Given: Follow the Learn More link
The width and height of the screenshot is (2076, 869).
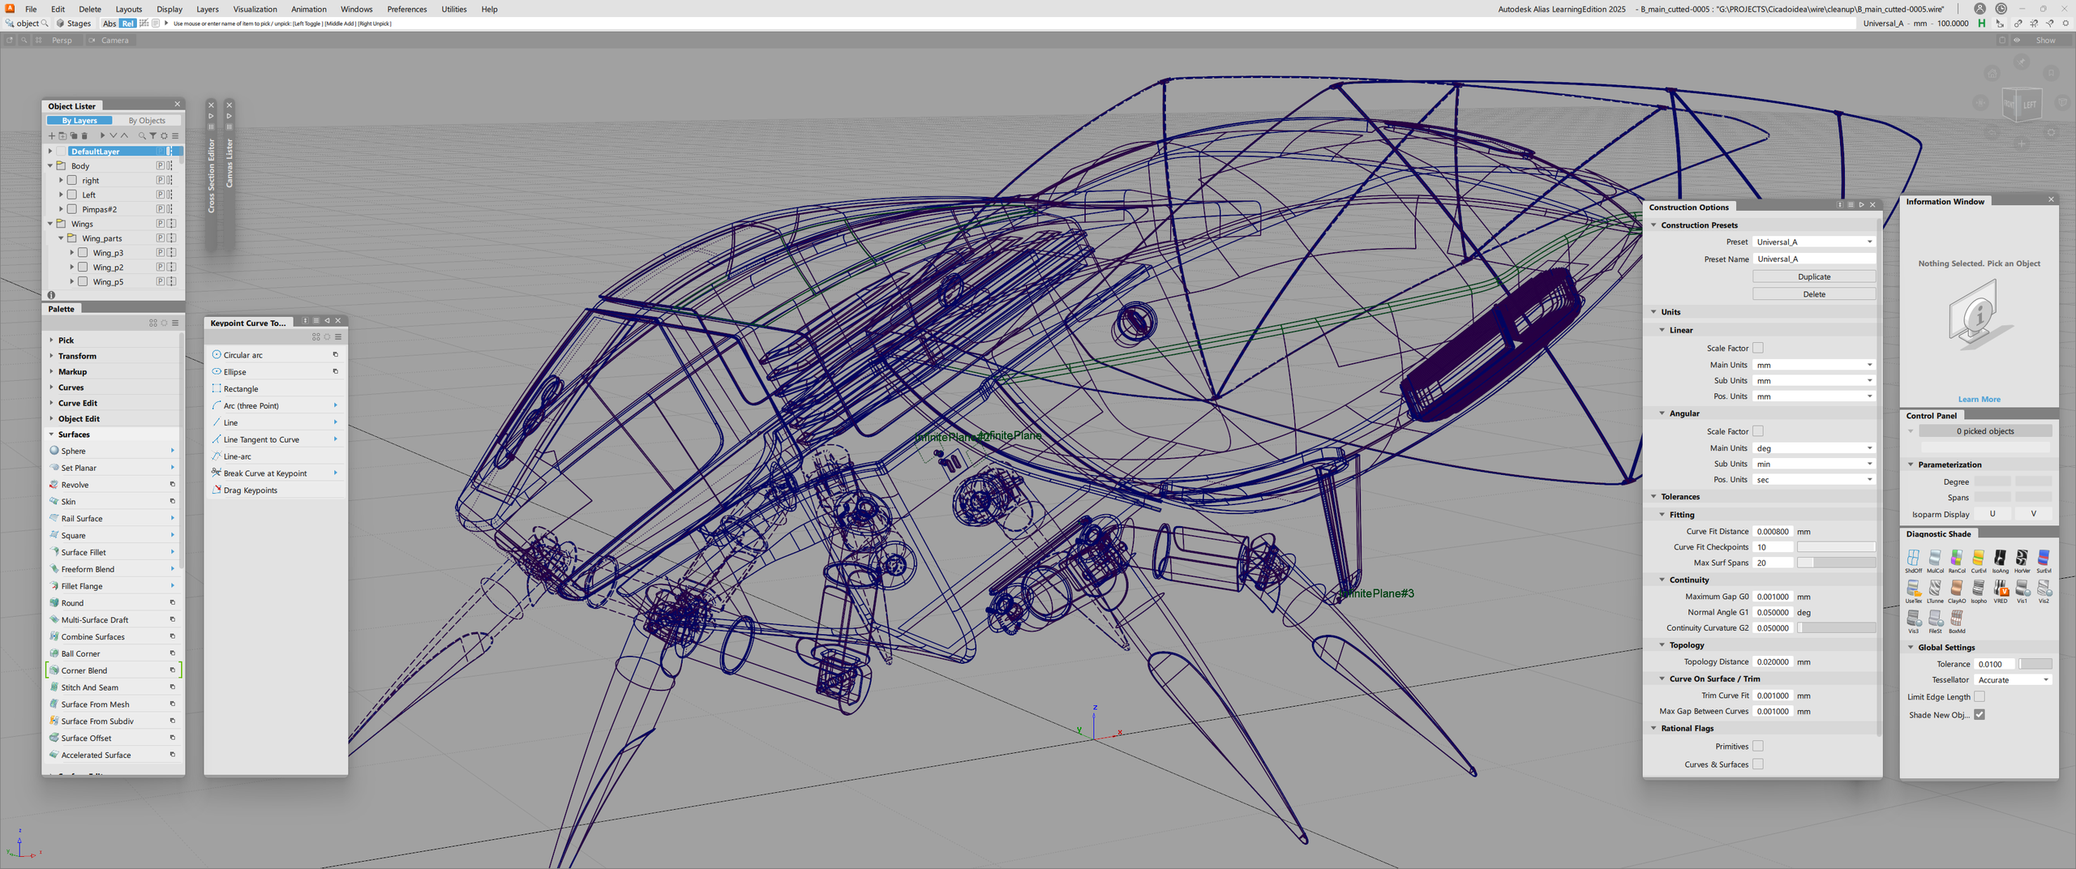Looking at the screenshot, I should point(1979,400).
